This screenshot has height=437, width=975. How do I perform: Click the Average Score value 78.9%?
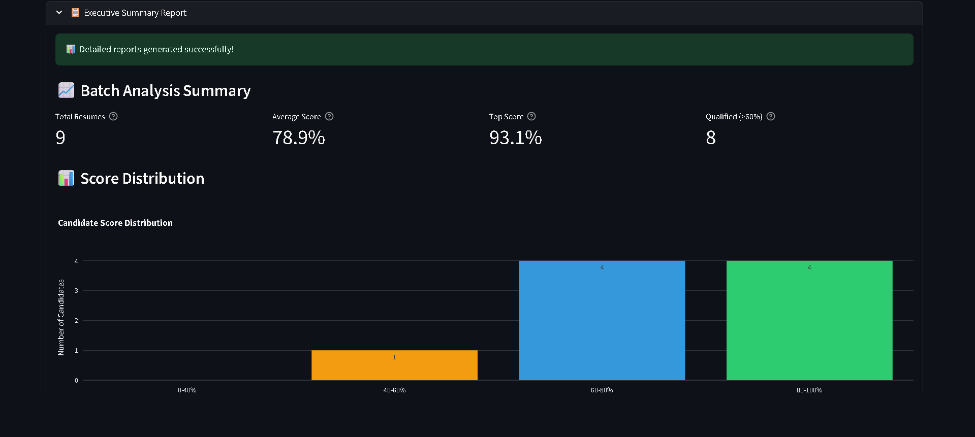299,138
